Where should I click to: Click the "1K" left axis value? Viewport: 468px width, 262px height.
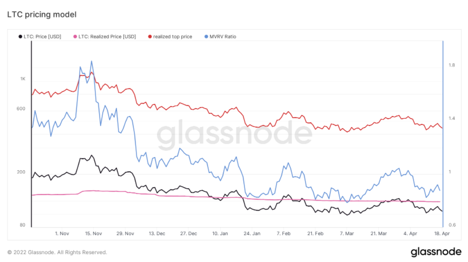[x=23, y=79]
